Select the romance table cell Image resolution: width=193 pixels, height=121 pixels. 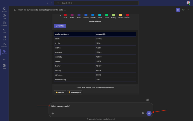(x=75, y=75)
